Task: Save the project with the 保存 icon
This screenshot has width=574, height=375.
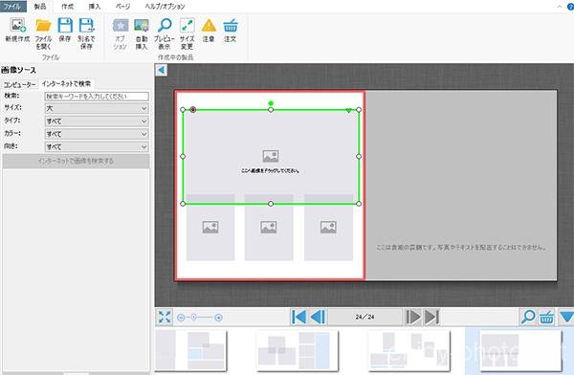Action: point(65,26)
